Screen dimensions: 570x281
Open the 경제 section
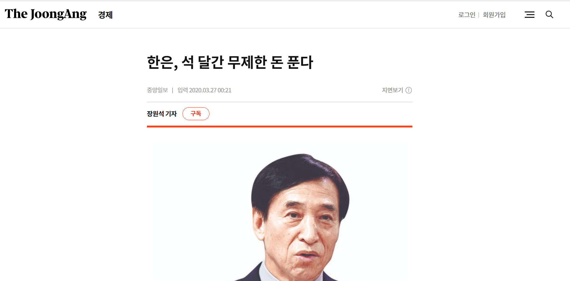click(x=105, y=15)
